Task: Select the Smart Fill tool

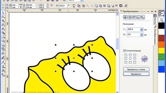Action: click(x=3, y=33)
